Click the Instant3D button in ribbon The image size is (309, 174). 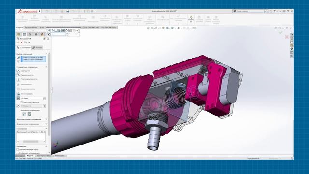click(191, 19)
